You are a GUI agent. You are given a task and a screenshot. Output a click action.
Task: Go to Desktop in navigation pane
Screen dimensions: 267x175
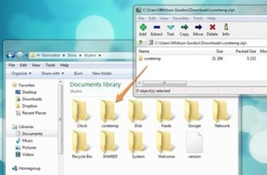coord(26,92)
